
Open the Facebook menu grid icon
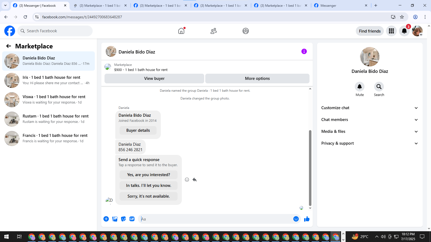tap(391, 31)
